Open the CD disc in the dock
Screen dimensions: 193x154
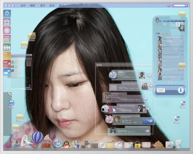[x=103, y=145]
